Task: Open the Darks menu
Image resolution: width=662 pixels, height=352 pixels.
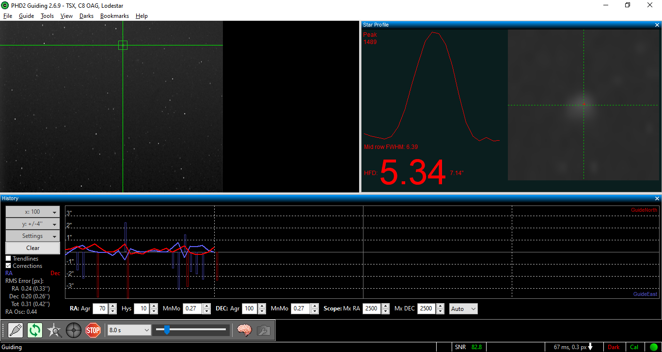Action: 87,16
